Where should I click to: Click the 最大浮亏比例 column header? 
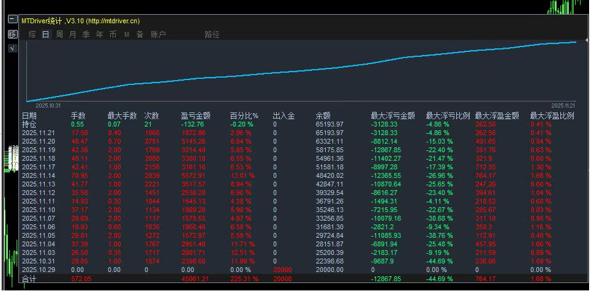448,116
